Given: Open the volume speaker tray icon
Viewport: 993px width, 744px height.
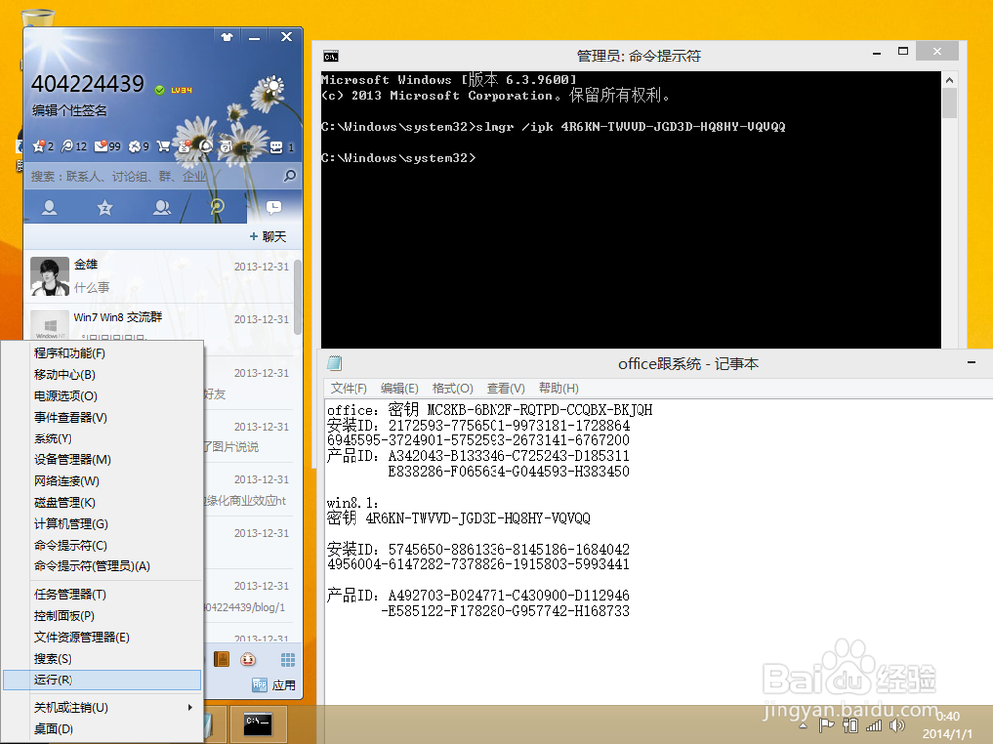Looking at the screenshot, I should 897,726.
